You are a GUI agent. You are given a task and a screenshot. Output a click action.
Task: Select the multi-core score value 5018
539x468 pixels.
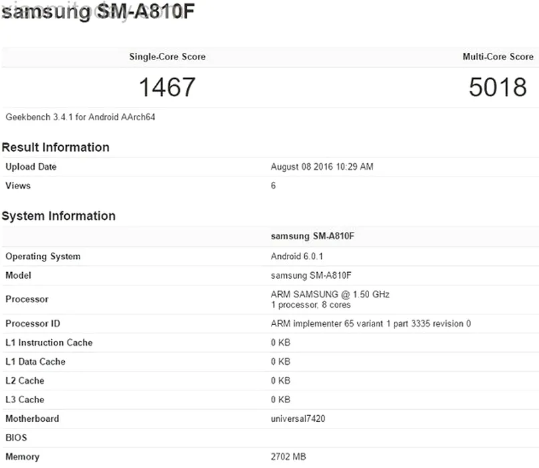[x=498, y=87]
